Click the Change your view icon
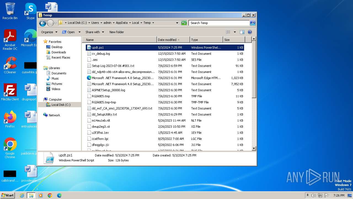 (x=228, y=32)
